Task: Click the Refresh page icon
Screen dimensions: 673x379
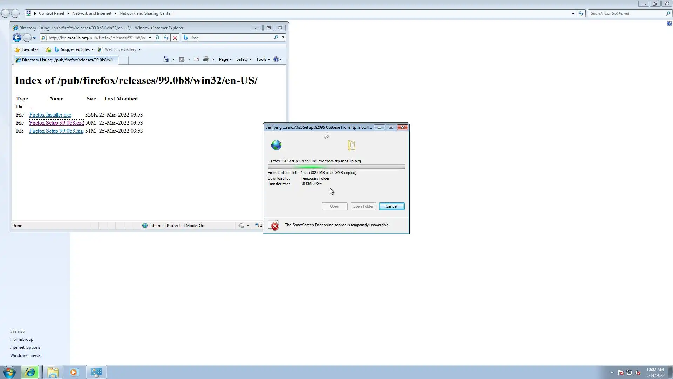Action: (166, 38)
